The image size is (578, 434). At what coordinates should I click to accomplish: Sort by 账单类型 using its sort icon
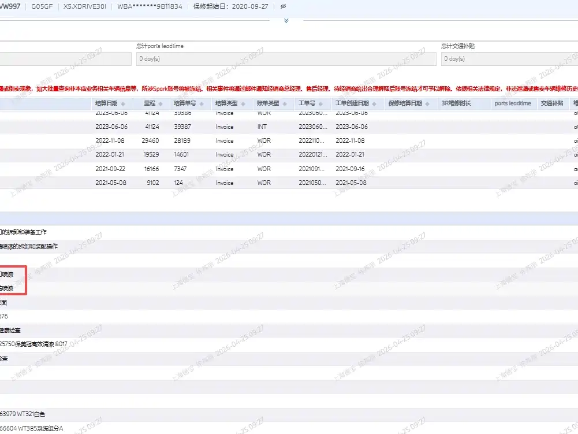(285, 103)
